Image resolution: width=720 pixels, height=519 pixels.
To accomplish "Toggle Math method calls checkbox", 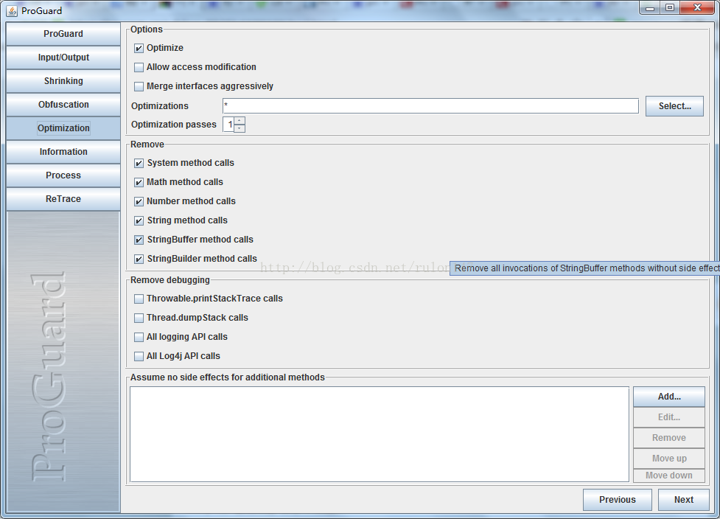I will (139, 182).
